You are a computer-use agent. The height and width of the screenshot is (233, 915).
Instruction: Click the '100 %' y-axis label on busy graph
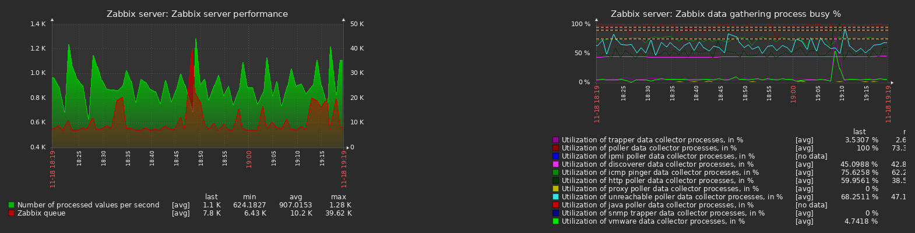(x=581, y=24)
